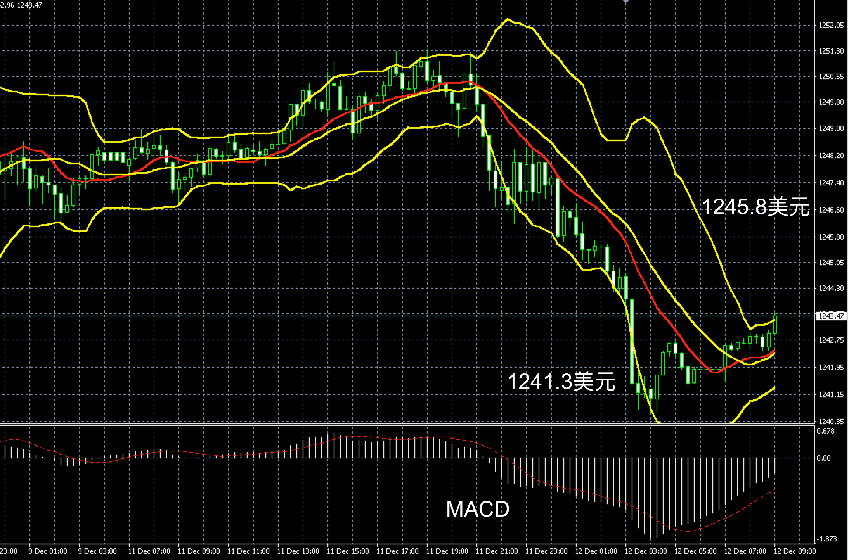Click the 1246.60 price scale label
The width and height of the screenshot is (849, 560).
pos(831,210)
